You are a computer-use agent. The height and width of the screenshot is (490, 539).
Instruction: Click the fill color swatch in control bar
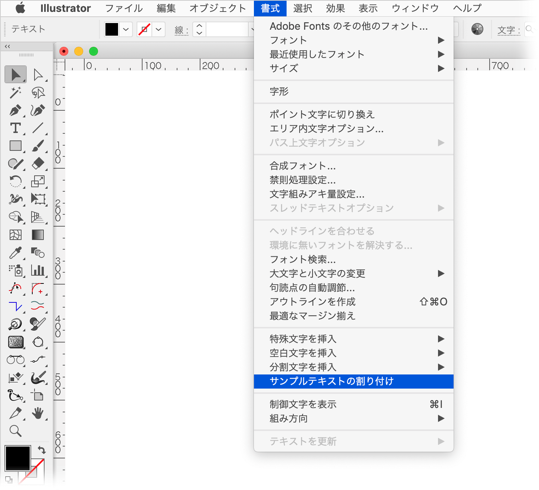(112, 29)
